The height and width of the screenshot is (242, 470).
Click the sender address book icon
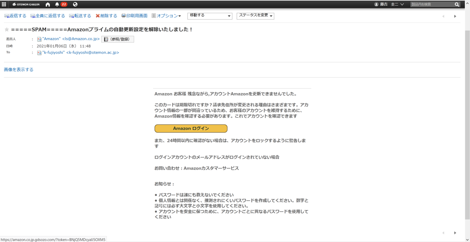coord(39,39)
